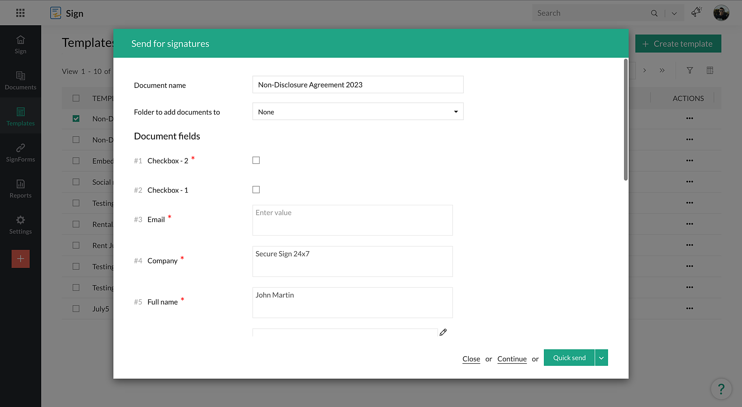
Task: Open the filter funnel icon
Action: click(x=690, y=70)
